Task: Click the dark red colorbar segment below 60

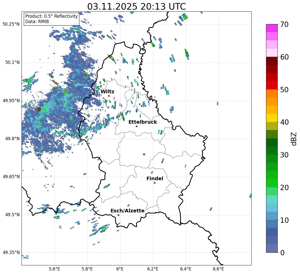Action: pos(272,61)
